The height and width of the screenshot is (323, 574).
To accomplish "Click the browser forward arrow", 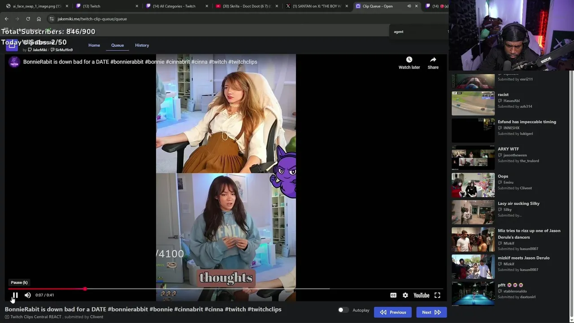I will [17, 19].
